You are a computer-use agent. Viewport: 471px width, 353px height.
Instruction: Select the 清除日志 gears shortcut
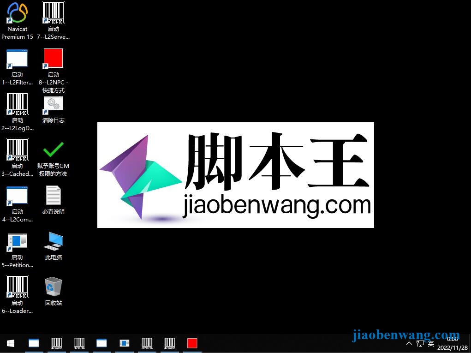coord(54,110)
